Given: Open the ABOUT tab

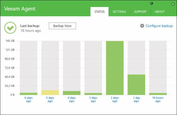Looking at the screenshot, I should coord(160,11).
